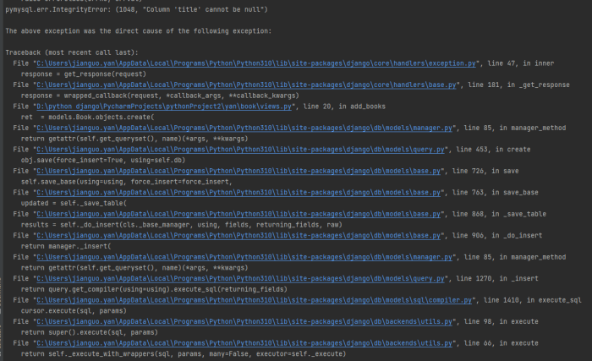Click 'response = wrapped_callback(...)' line
Image resolution: width=592 pixels, height=361 pixels.
tap(160, 96)
